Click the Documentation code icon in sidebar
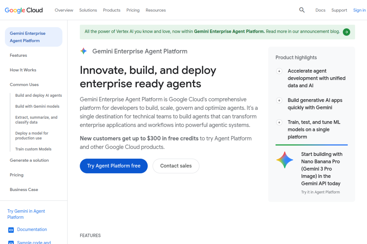 pos(11,230)
